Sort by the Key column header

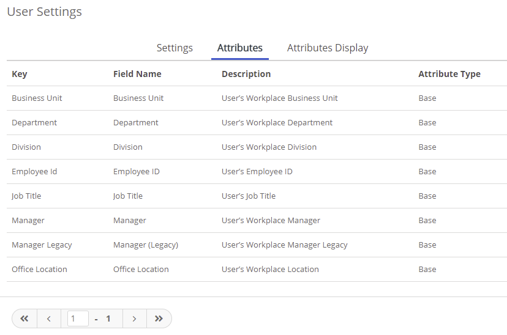(x=20, y=74)
